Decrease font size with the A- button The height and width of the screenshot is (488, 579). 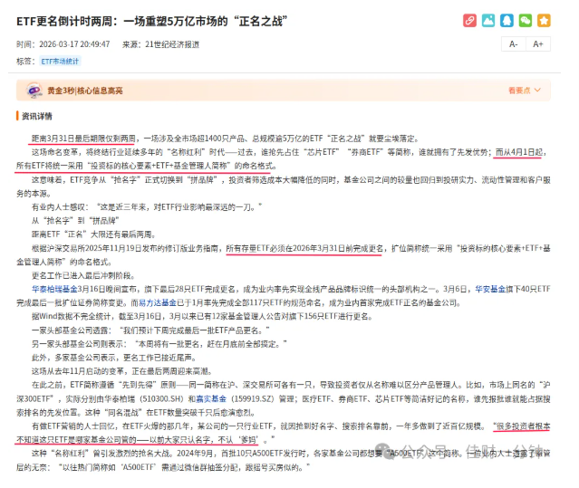tap(513, 44)
